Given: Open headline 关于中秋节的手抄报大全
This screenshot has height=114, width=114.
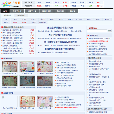Looking at the screenshot, I should pos(60,35).
